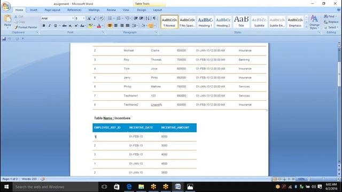Open the References ribbon tab

click(74, 10)
